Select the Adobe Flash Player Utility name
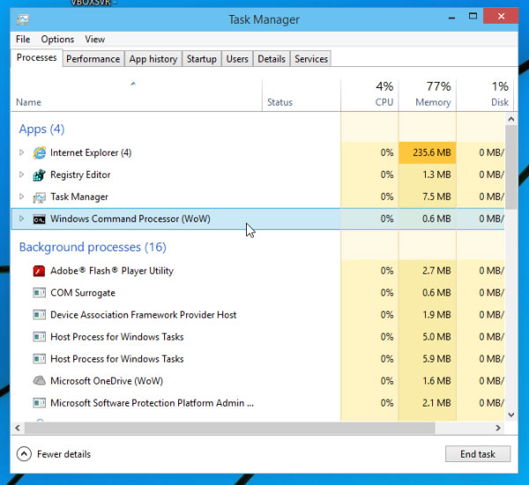The image size is (529, 485). [112, 271]
